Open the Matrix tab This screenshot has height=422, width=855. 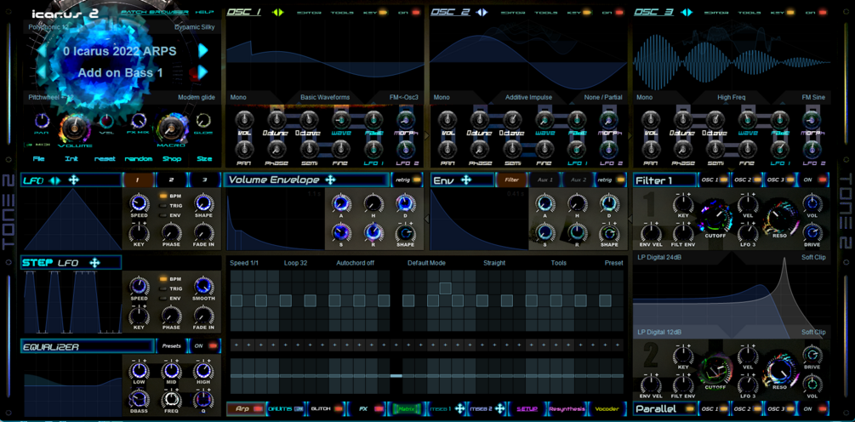[406, 408]
